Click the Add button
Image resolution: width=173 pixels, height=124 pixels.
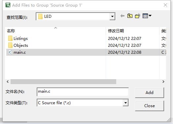click(150, 93)
